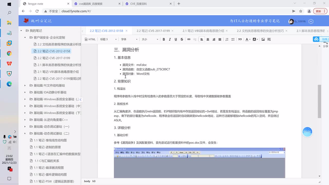This screenshot has height=185, width=329.
Task: Insert a hyperlink with the link icon
Action: click(x=189, y=39)
